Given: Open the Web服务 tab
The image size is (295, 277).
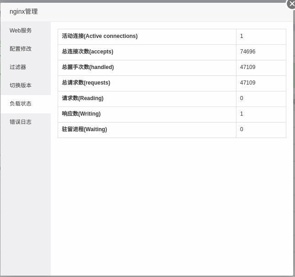Looking at the screenshot, I should pyautogui.click(x=26, y=31).
